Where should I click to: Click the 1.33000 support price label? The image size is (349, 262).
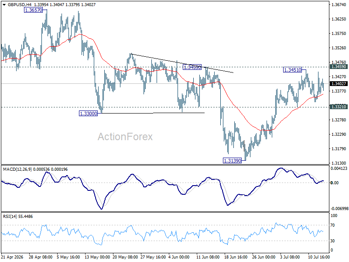[x=89, y=114]
